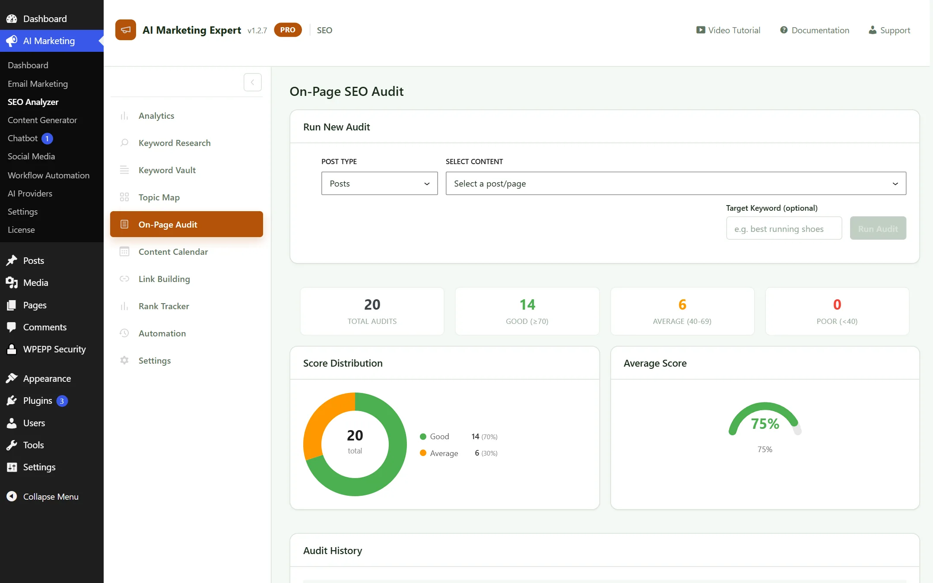The height and width of the screenshot is (583, 933).
Task: Open Content Generator submenu item
Action: pyautogui.click(x=42, y=120)
